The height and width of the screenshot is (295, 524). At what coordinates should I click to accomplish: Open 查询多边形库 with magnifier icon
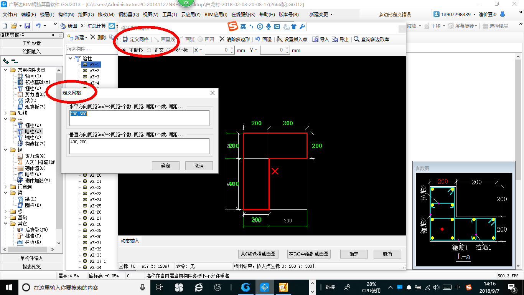[x=372, y=39]
